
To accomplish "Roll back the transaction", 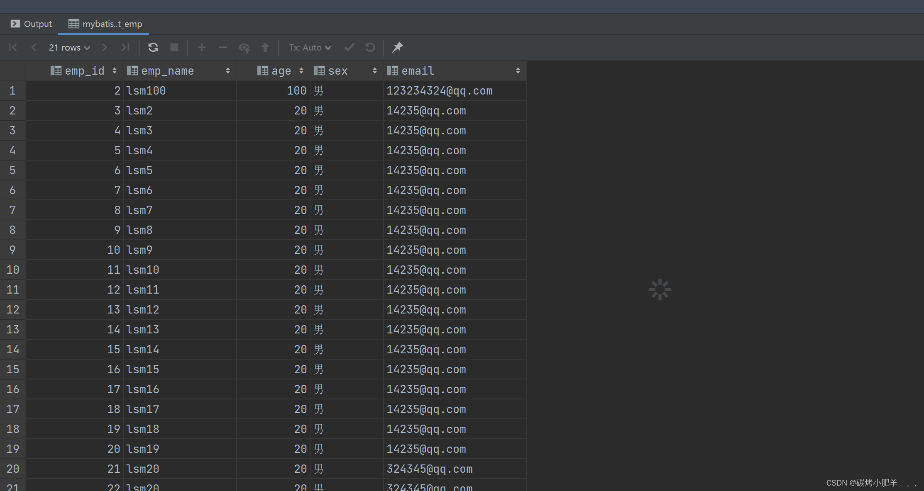I will click(x=370, y=47).
